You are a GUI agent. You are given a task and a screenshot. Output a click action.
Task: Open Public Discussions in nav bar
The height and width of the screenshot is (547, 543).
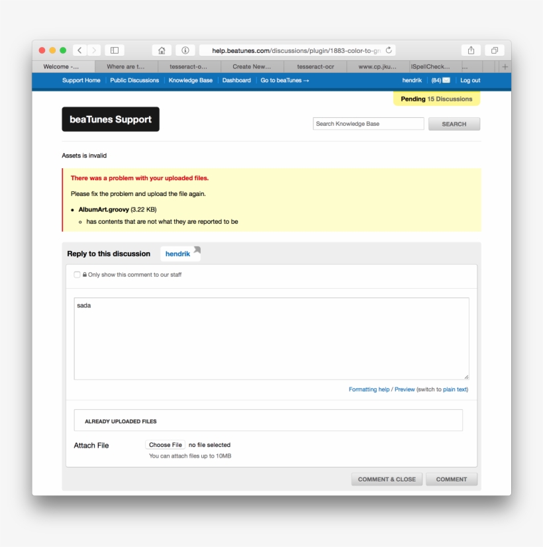(x=134, y=80)
